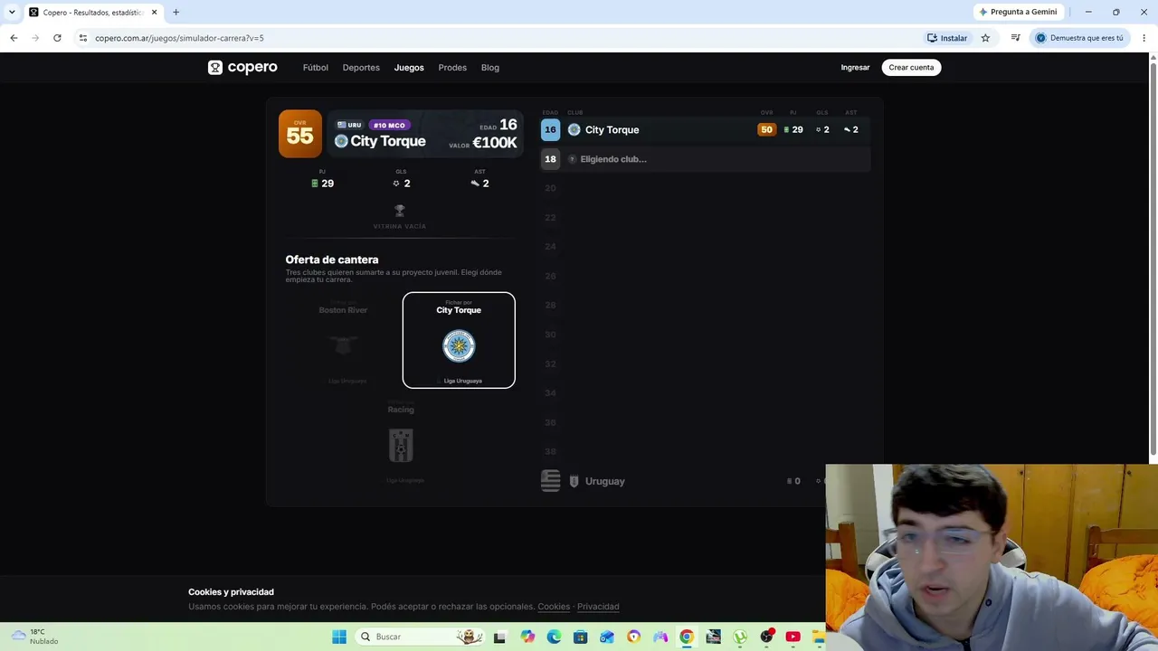1158x651 pixels.
Task: Open the Cookies policy link
Action: tap(554, 607)
